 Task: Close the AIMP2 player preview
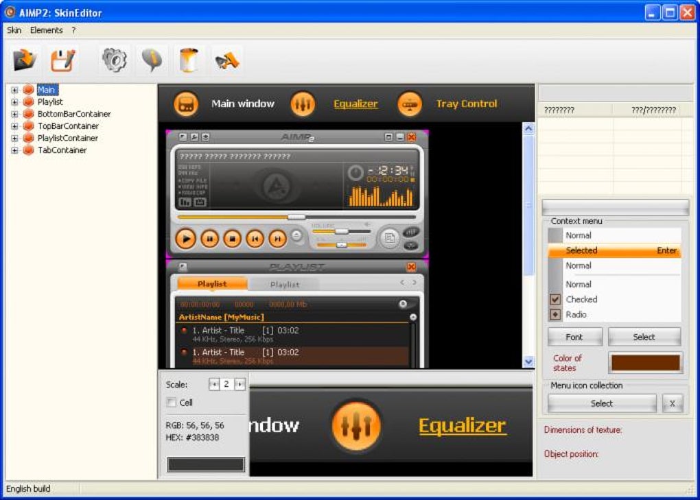[x=412, y=137]
